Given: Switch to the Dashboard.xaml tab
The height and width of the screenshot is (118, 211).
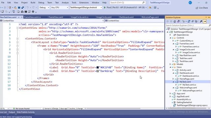Looking at the screenshot, I should 126,17.
